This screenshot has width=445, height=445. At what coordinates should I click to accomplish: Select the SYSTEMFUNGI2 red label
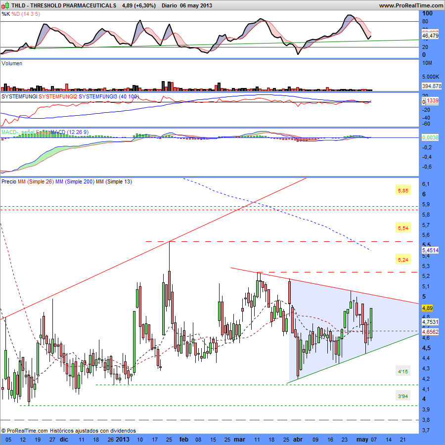pyautogui.click(x=58, y=96)
